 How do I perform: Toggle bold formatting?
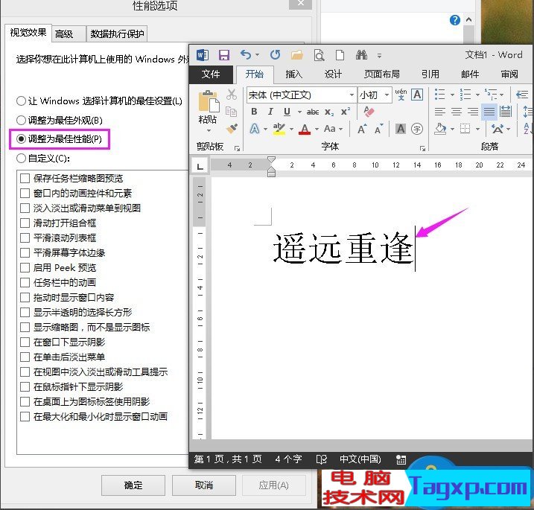coord(254,112)
